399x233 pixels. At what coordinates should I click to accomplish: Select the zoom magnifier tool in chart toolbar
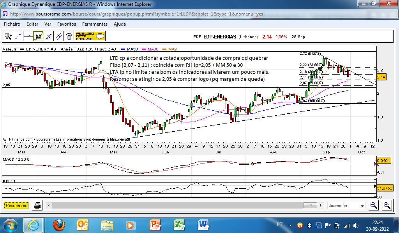8,36
